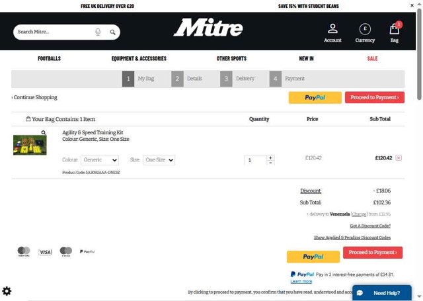Open the training kit product thumbnail
Viewport: 423px width, 301px height.
tap(30, 145)
